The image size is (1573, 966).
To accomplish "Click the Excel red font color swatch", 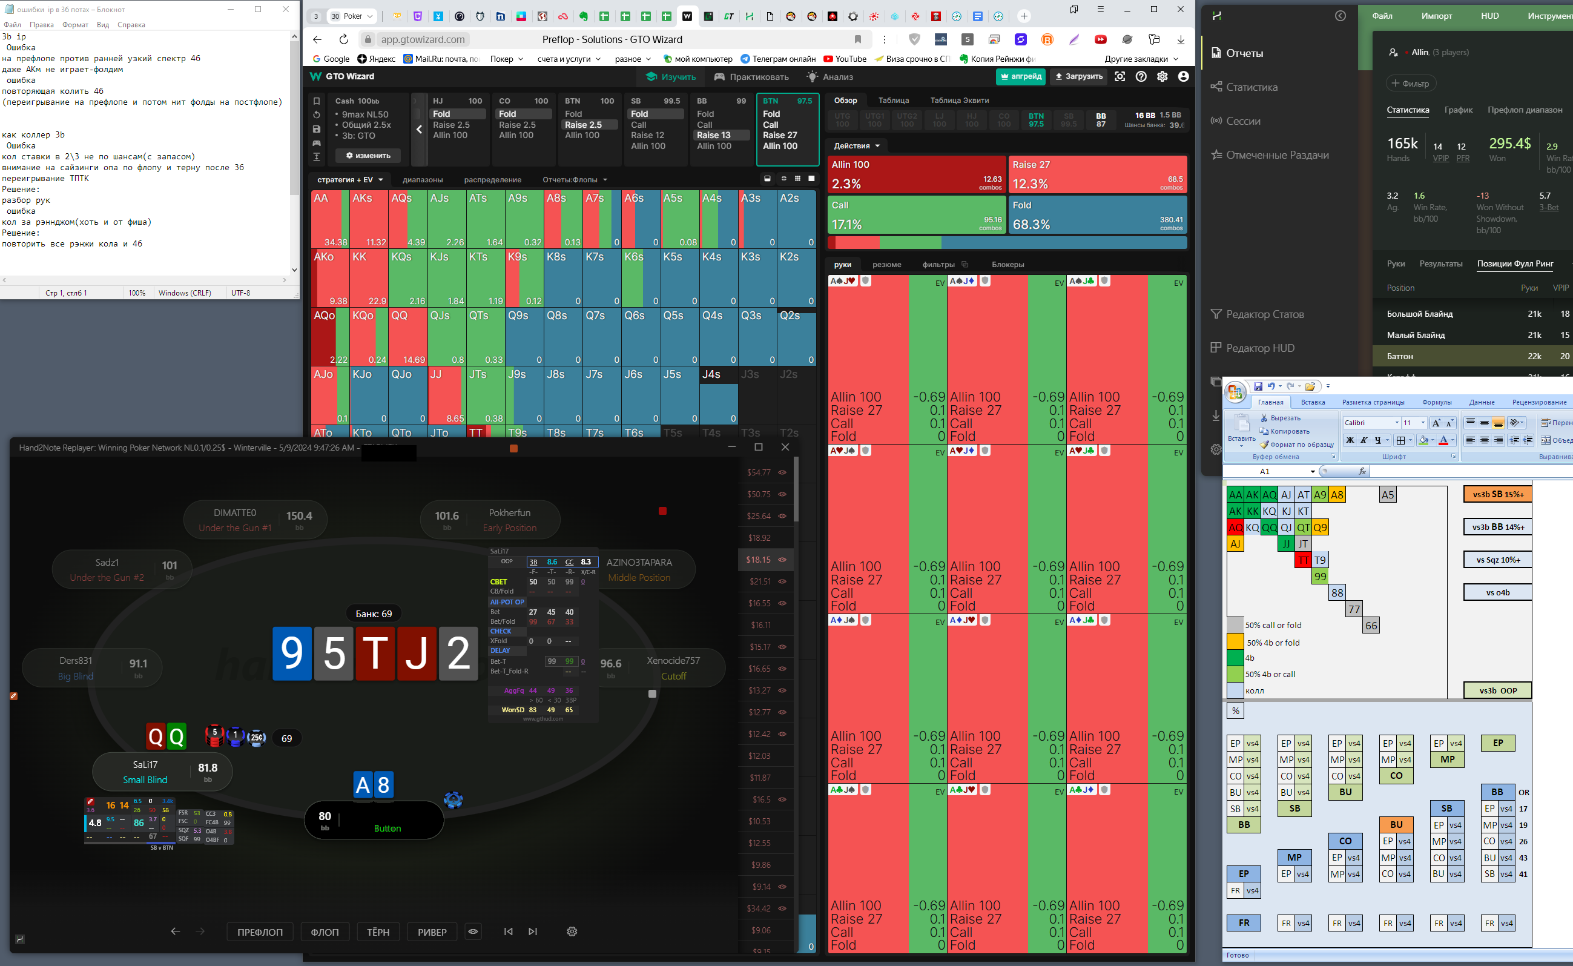I will [1443, 440].
